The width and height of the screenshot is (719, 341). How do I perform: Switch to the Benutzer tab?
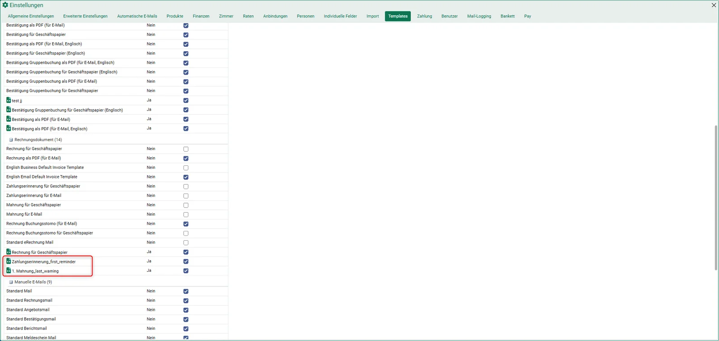[449, 16]
